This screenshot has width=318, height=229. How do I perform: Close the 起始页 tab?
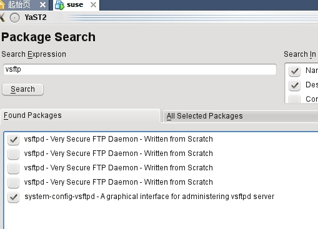coord(42,4)
